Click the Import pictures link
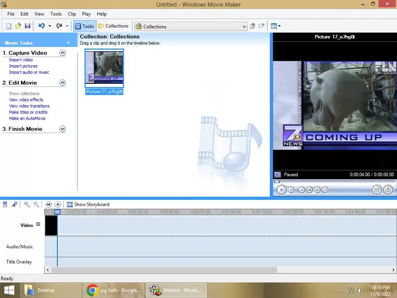Screen dimensions: 397x298 pyautogui.click(x=23, y=66)
